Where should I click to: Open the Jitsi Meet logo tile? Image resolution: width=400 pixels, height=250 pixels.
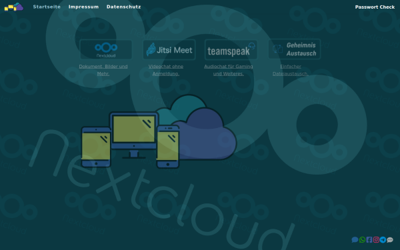coord(169,49)
